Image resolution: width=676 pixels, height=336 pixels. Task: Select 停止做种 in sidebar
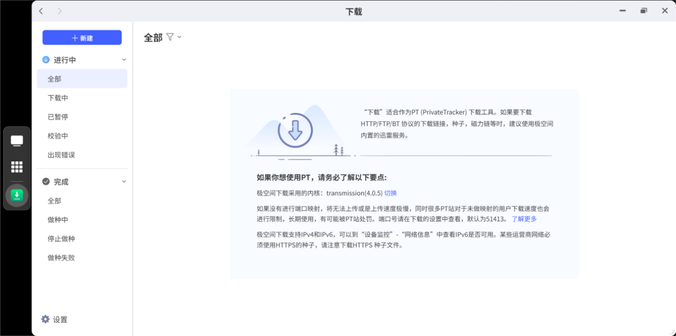pyautogui.click(x=61, y=239)
